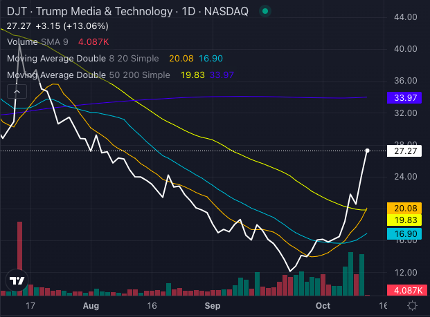The height and width of the screenshot is (317, 430).
Task: Open chart settings gear icon
Action: point(413,305)
